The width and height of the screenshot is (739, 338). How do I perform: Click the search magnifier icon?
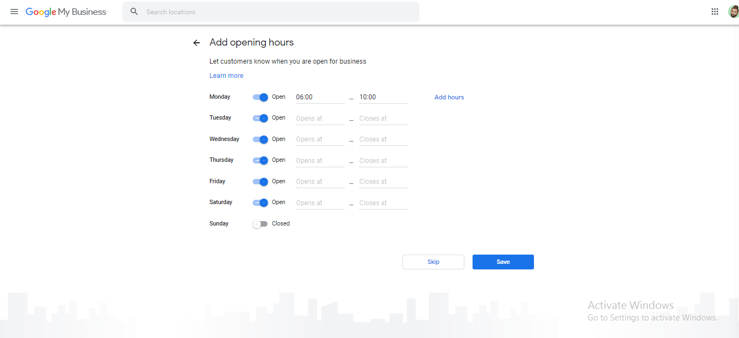[x=134, y=12]
